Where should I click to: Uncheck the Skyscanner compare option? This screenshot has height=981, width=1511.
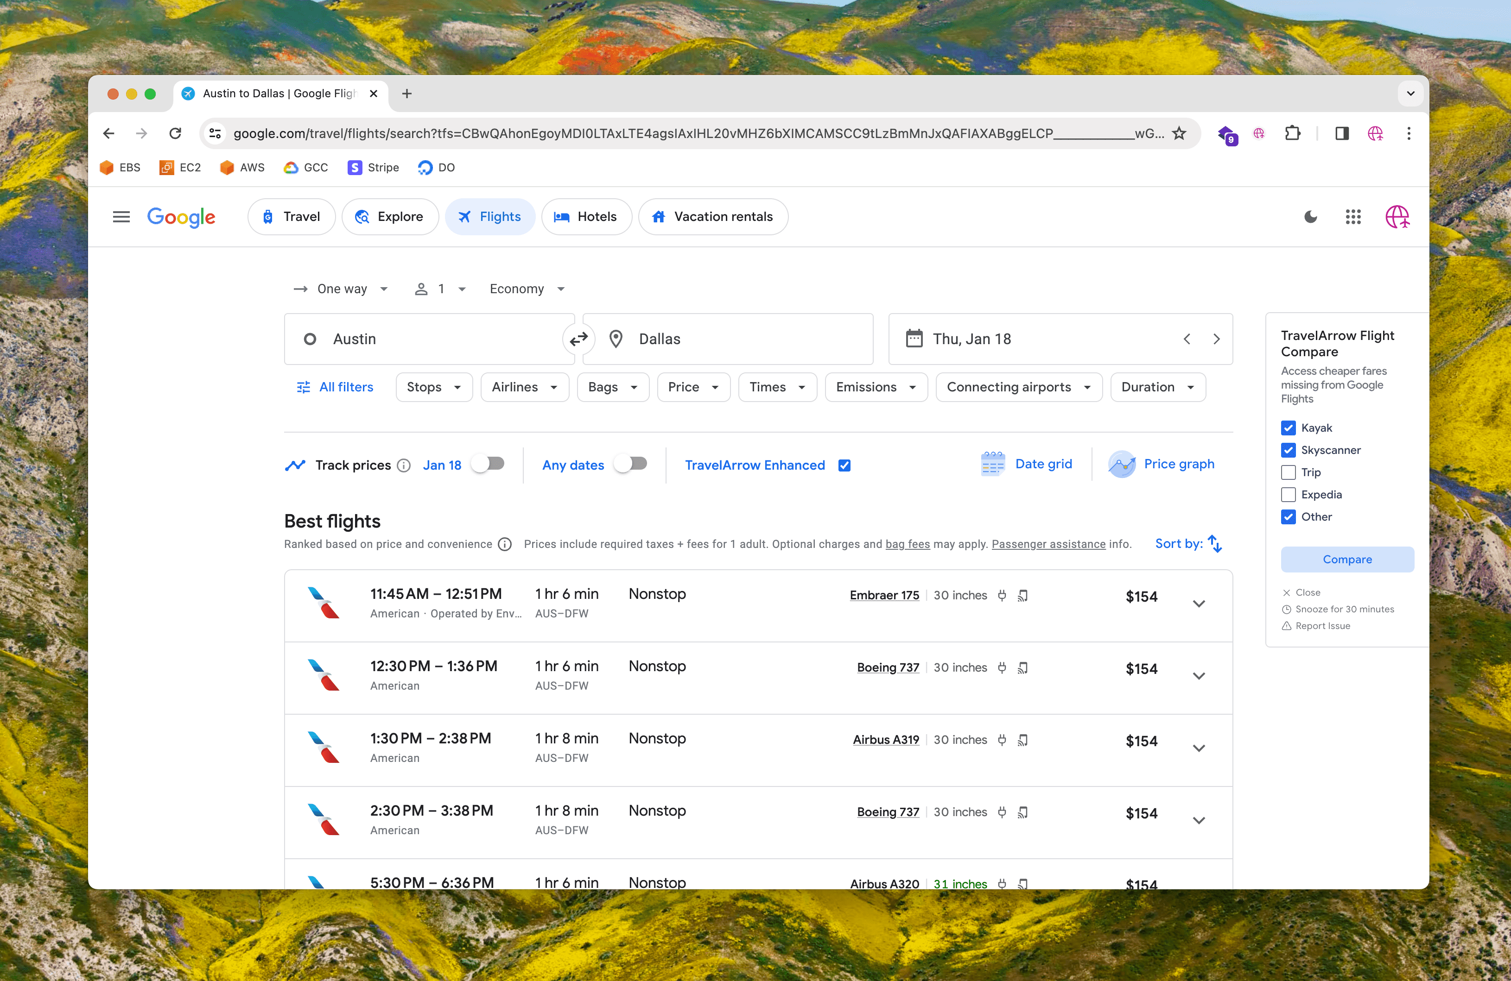(x=1289, y=450)
